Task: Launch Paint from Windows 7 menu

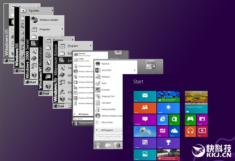Action: (x=108, y=83)
